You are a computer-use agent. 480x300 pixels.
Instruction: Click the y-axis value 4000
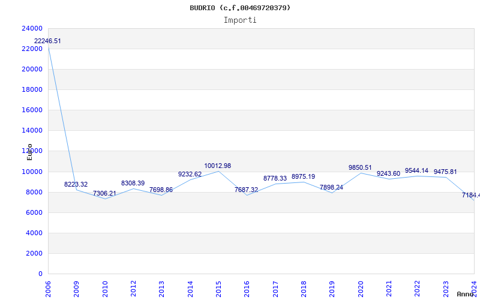pyautogui.click(x=34, y=233)
